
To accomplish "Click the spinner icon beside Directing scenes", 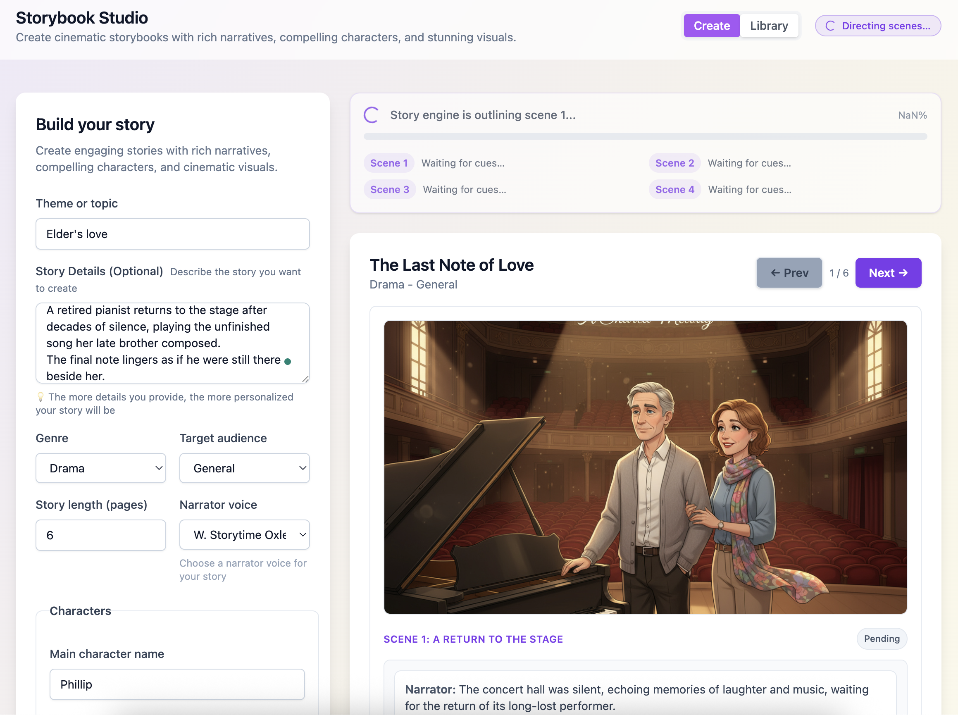I will (829, 26).
